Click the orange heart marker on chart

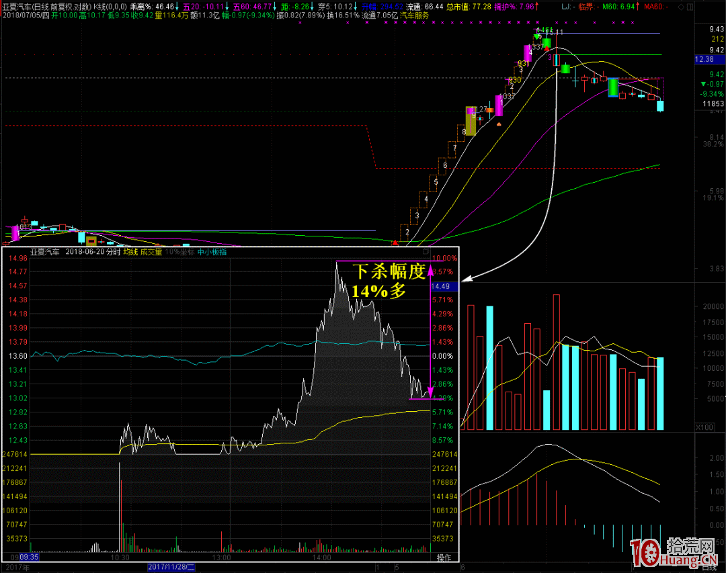tap(498, 123)
